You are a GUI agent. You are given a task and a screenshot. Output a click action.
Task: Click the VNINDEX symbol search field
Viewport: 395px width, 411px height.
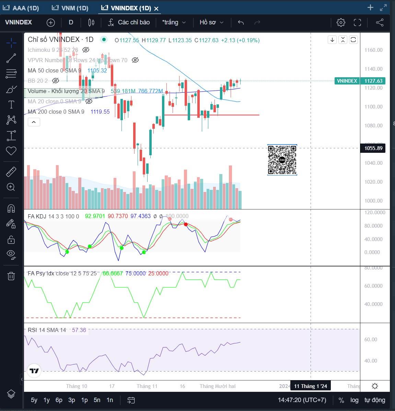pyautogui.click(x=19, y=23)
